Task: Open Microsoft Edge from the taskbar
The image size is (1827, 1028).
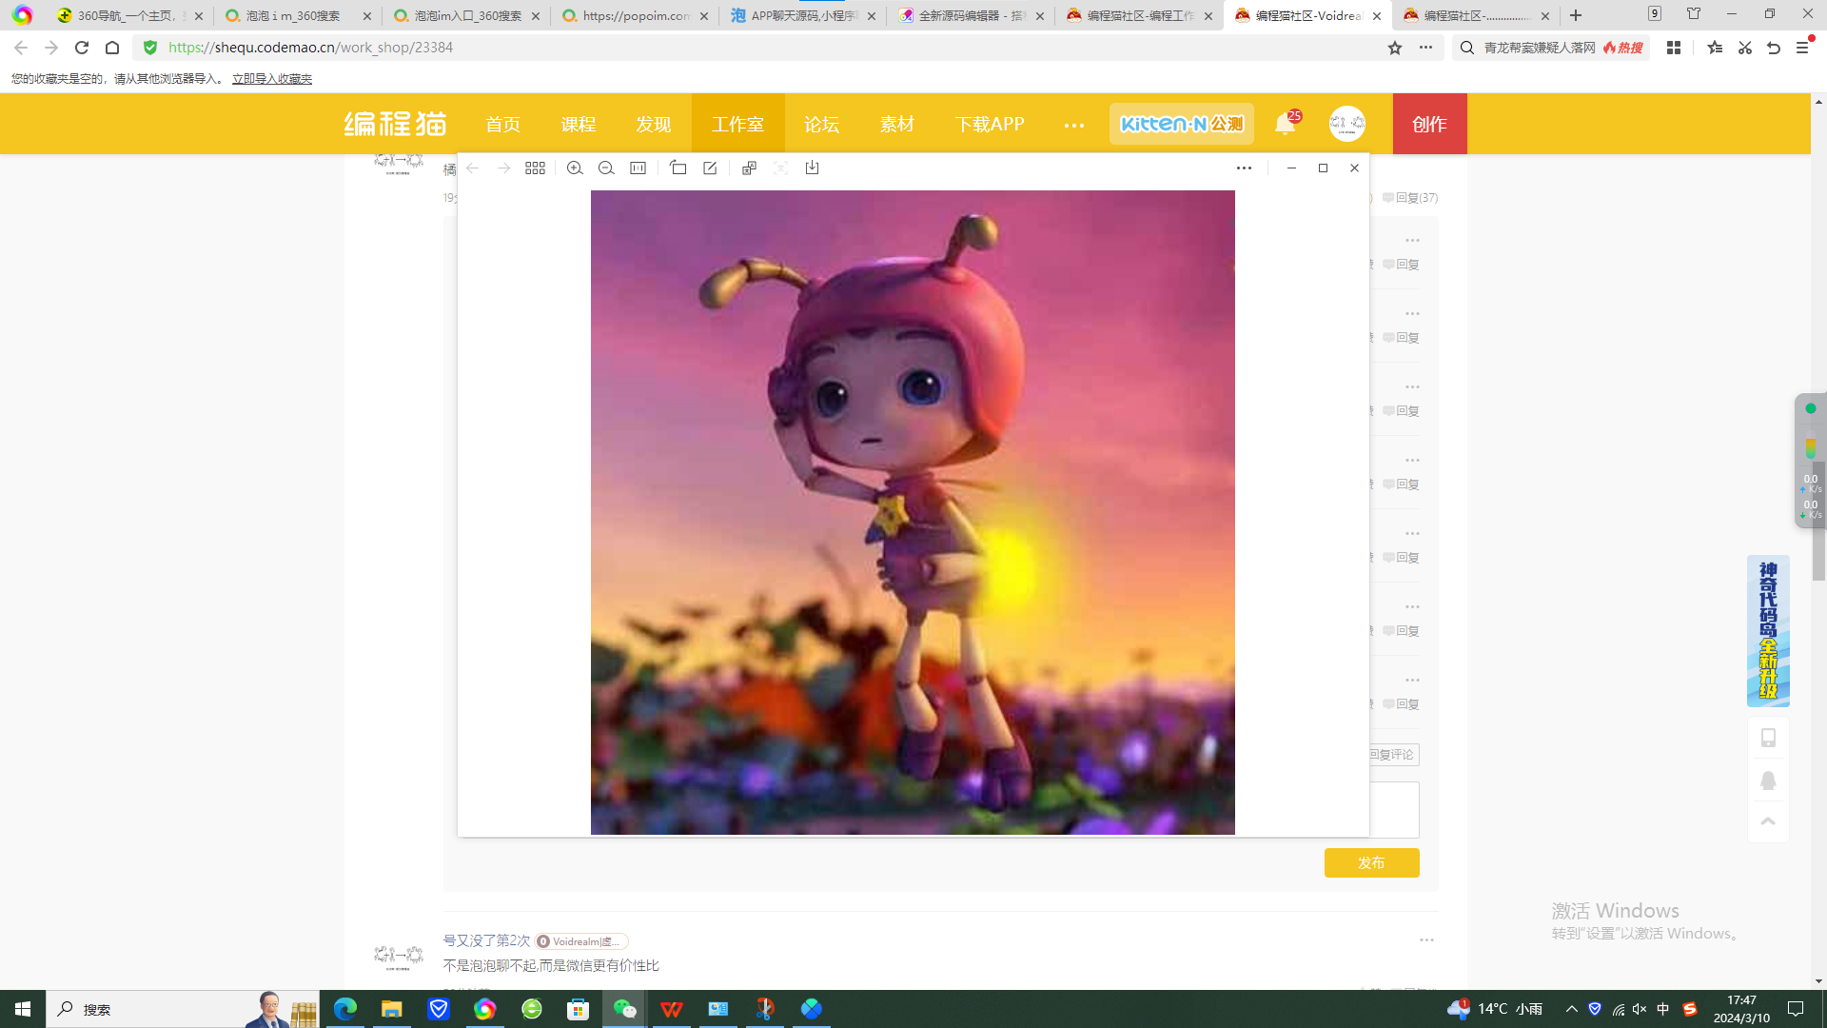Action: (345, 1009)
